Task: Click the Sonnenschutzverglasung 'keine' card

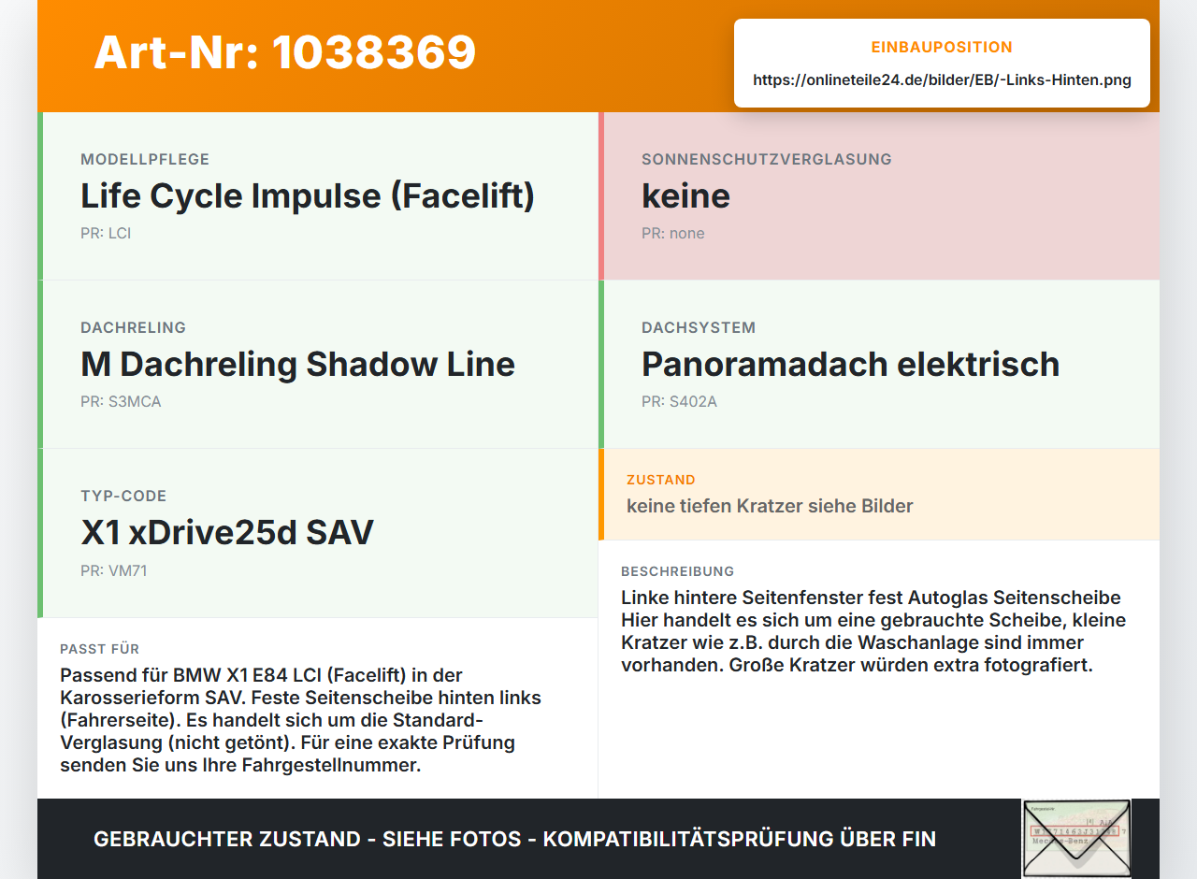Action: (879, 195)
